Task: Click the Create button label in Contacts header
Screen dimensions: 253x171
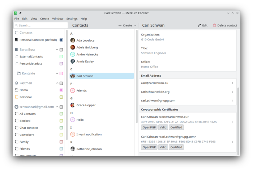Action: tap(127, 26)
